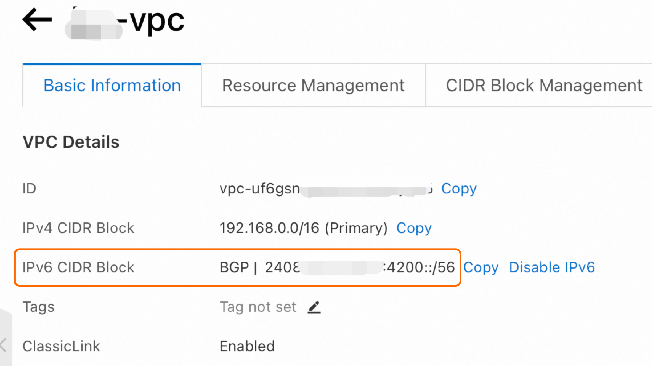Copy the IPv4 CIDR Block
The height and width of the screenshot is (366, 653).
[x=413, y=228]
